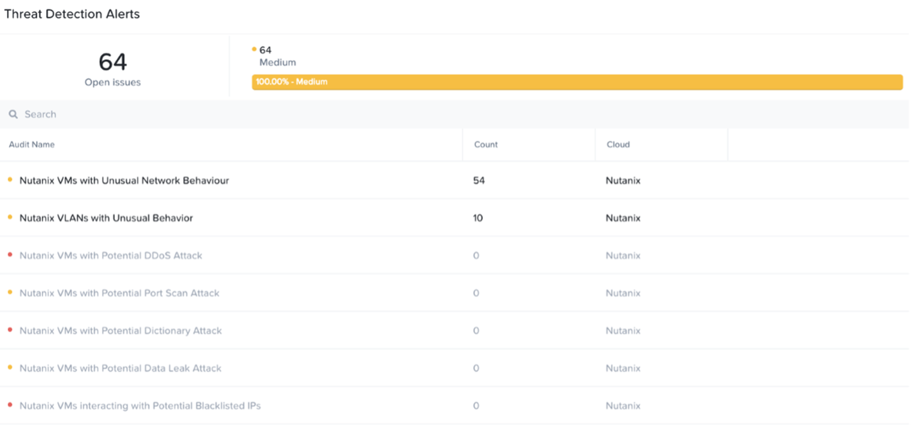Click red severity dot for DDoS Attack row
The height and width of the screenshot is (429, 914).
coord(10,255)
